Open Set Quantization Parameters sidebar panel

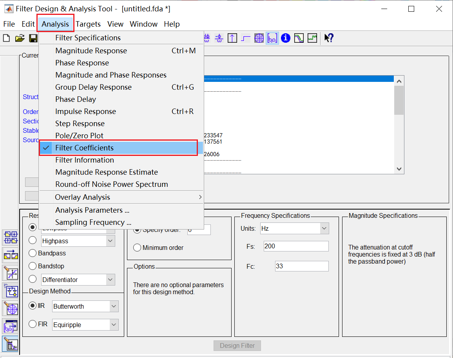[x=11, y=273]
